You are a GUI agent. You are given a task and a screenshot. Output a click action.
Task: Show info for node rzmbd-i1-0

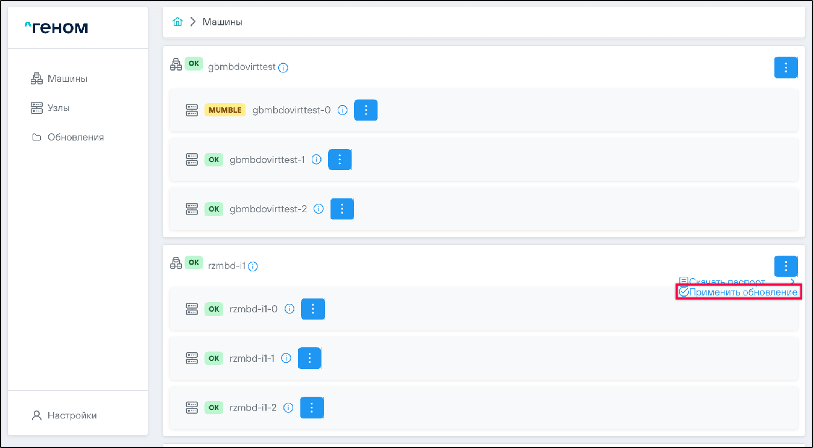coord(289,309)
